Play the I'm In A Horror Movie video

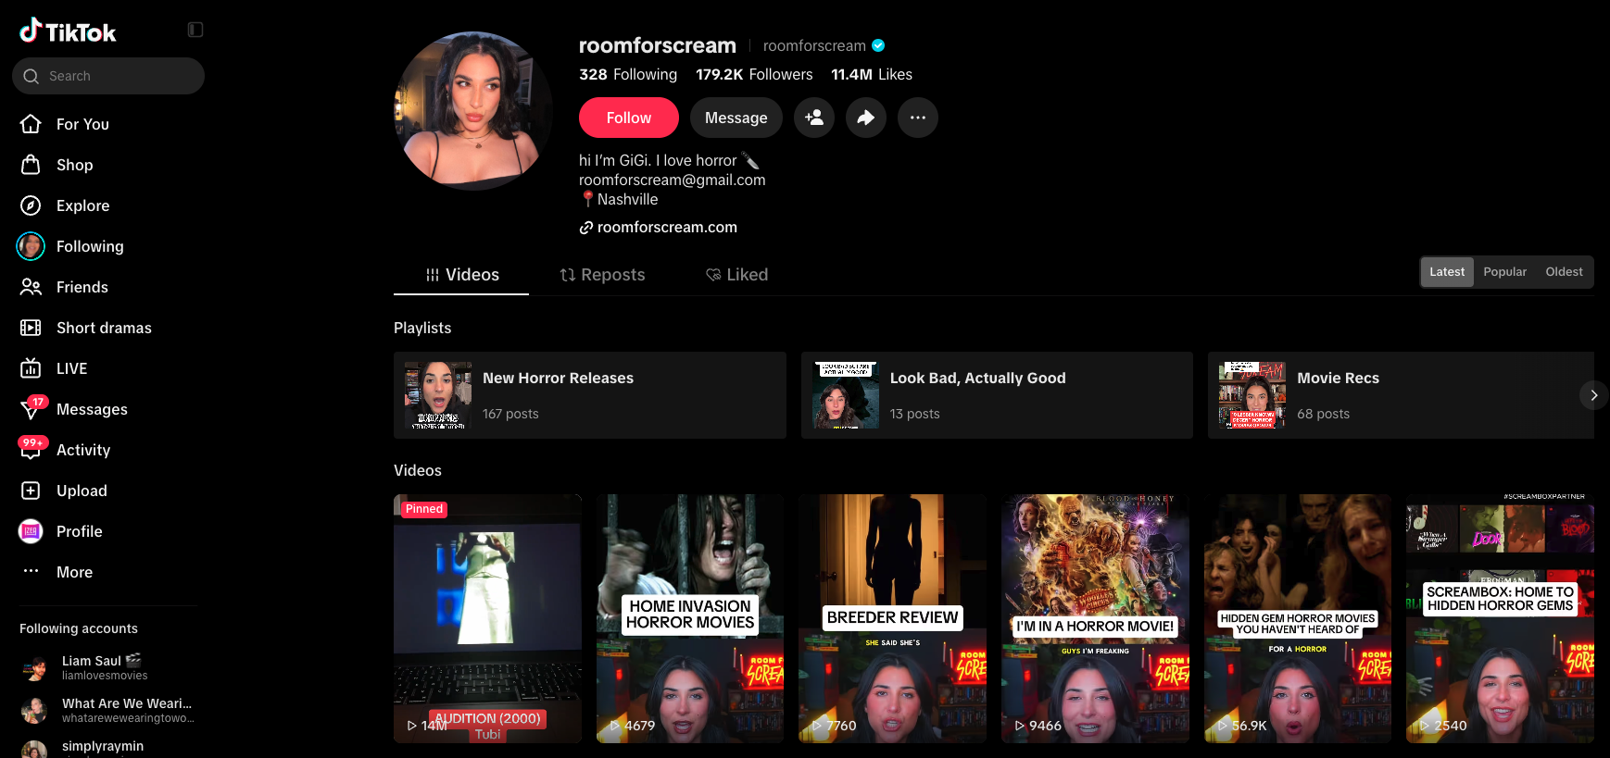1095,618
